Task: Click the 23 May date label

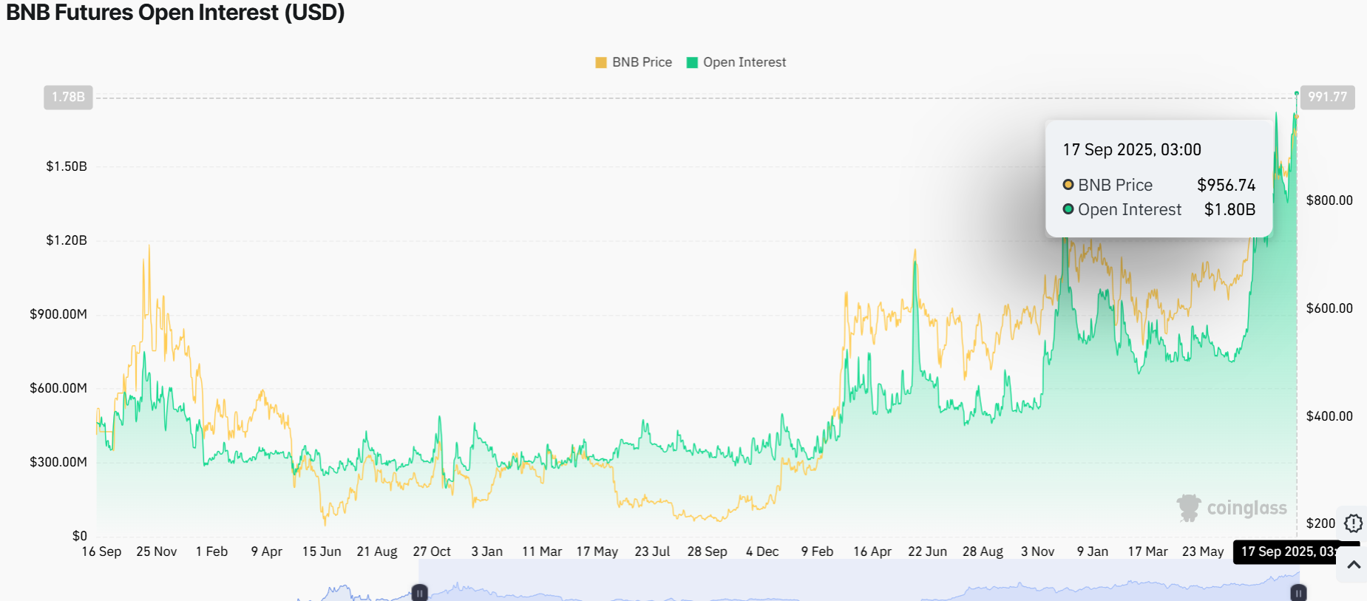Action: coord(1203,551)
